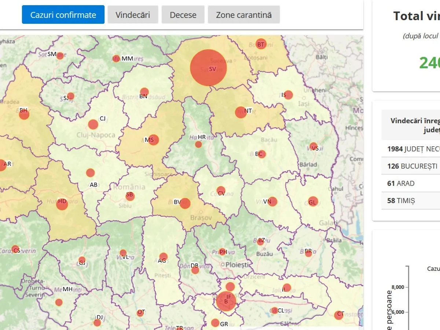Select the Hunedoara (HD) map marker
440x330 pixels.
coord(62,204)
